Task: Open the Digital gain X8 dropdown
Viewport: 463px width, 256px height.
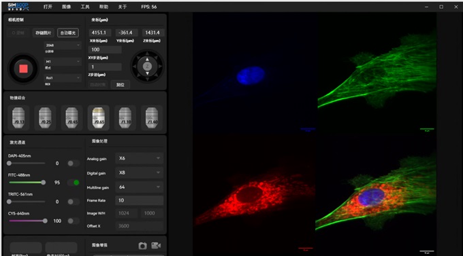Action: tap(139, 172)
